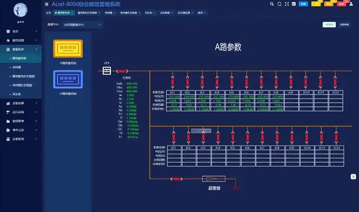Click the fuse above JG10 on the upper bus
This screenshot has height=212, width=359.
click(x=306, y=82)
